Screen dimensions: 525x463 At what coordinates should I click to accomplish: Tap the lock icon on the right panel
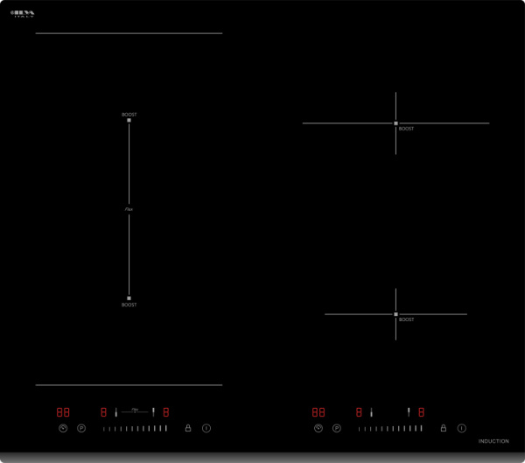point(444,428)
